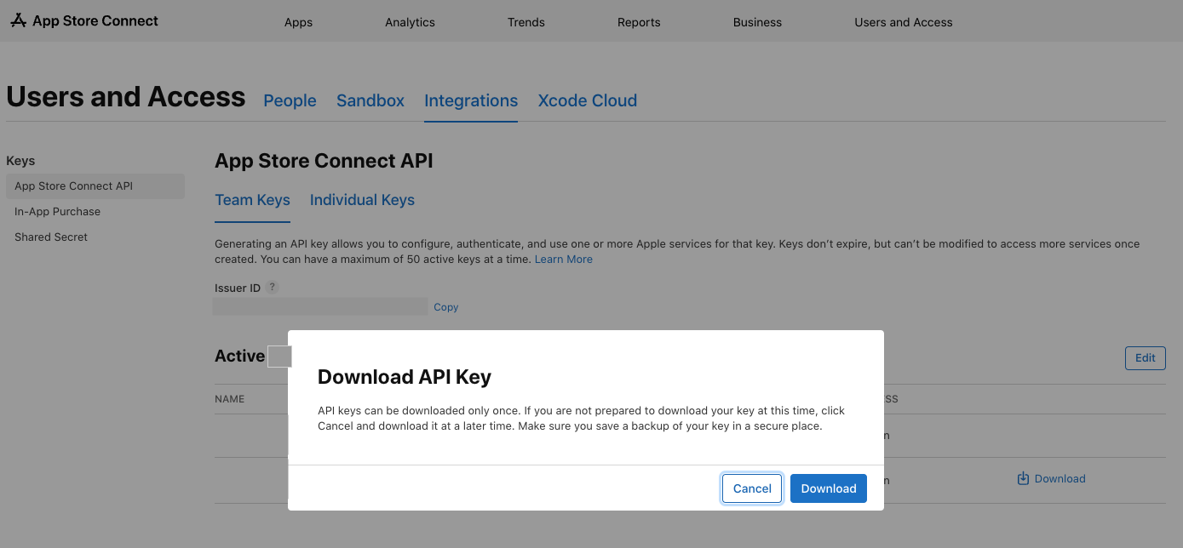This screenshot has height=548, width=1183.
Task: Click the Issuer ID value field
Action: (x=320, y=306)
